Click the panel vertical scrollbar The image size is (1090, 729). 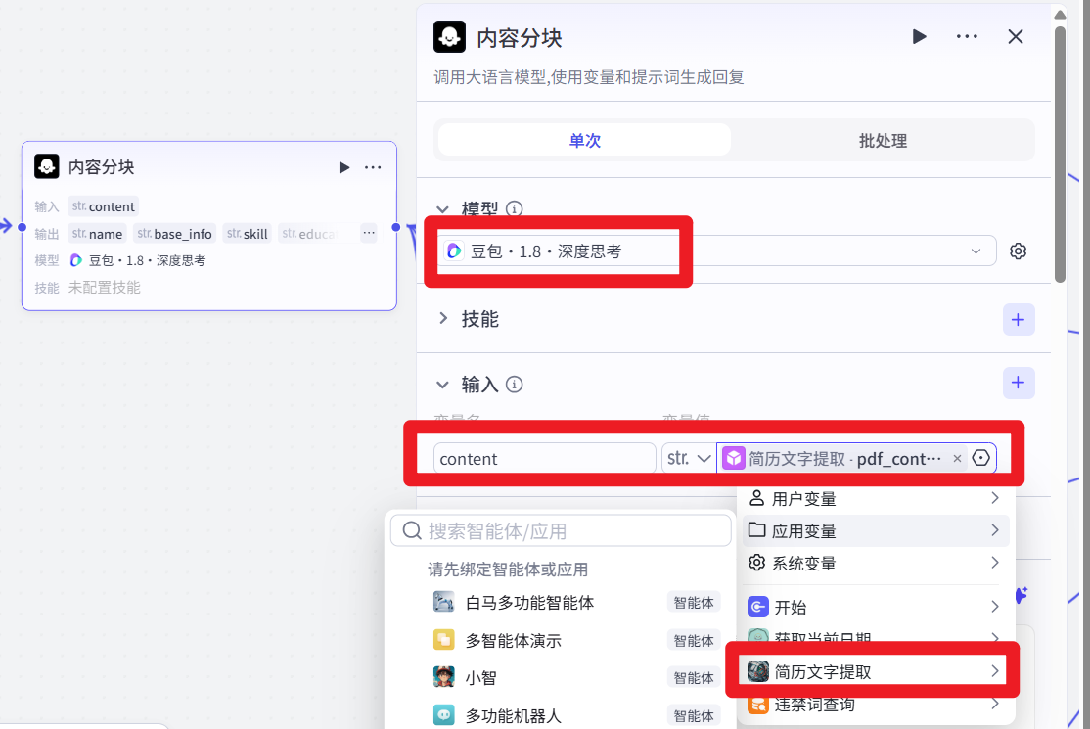click(x=1060, y=155)
